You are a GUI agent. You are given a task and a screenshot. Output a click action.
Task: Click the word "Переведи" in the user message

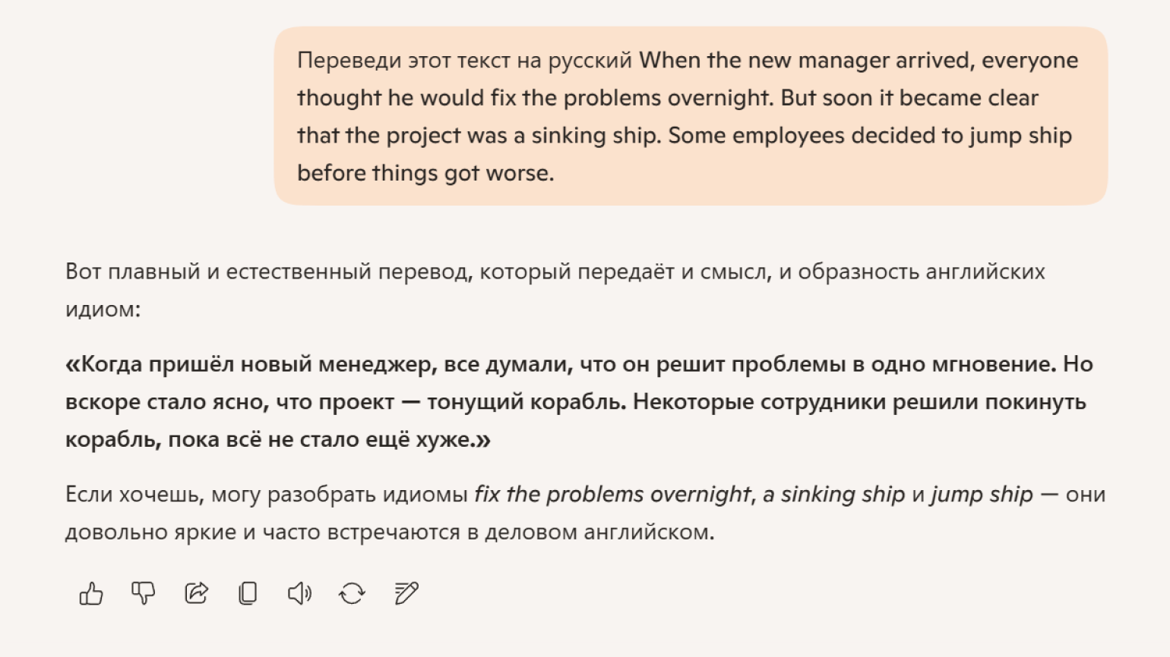[349, 61]
